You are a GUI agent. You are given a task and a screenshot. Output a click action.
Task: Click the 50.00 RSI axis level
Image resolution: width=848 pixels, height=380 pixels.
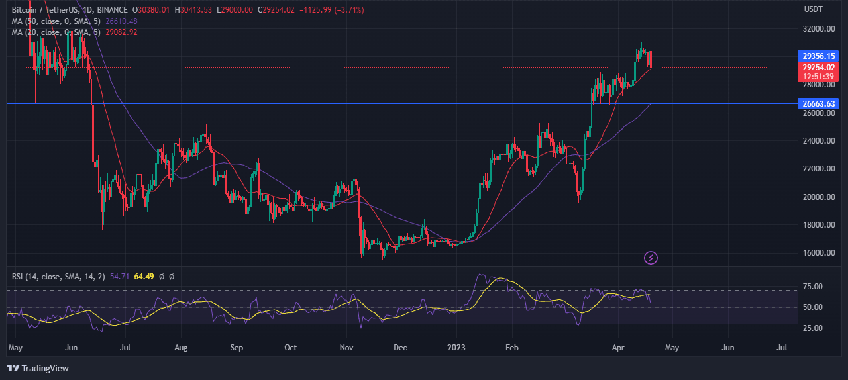813,307
